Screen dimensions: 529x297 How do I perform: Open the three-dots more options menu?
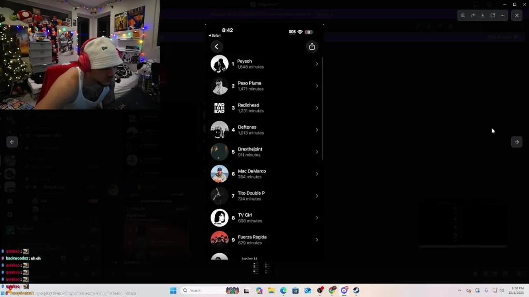pos(503,15)
